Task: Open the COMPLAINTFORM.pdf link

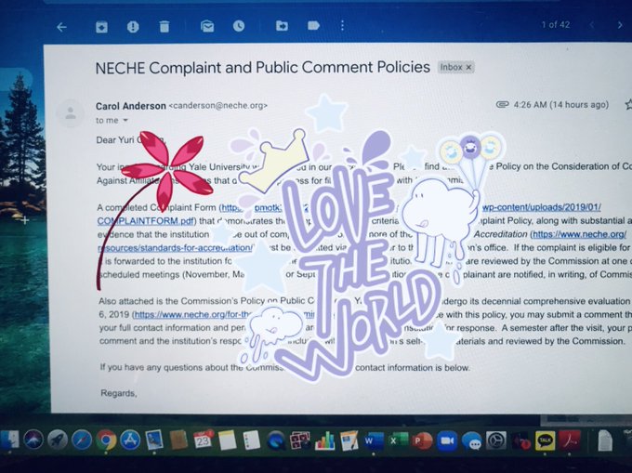Action: pyautogui.click(x=146, y=221)
